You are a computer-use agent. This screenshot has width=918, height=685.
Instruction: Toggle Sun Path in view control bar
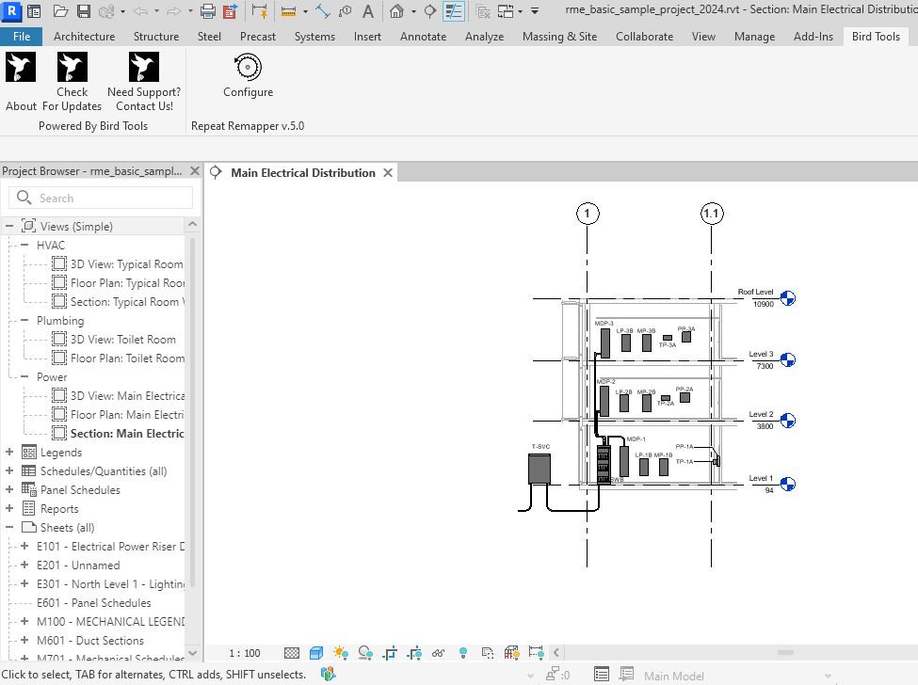(340, 652)
